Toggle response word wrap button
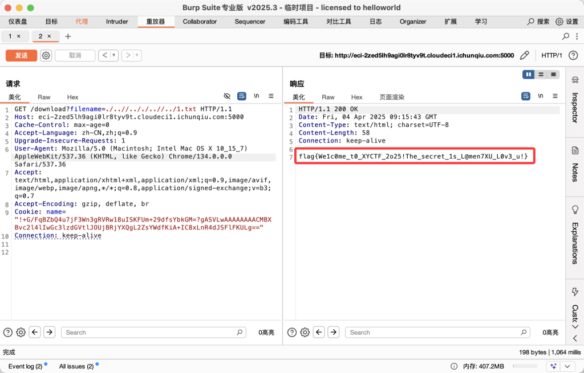Image resolution: width=584 pixels, height=373 pixels. click(x=526, y=96)
